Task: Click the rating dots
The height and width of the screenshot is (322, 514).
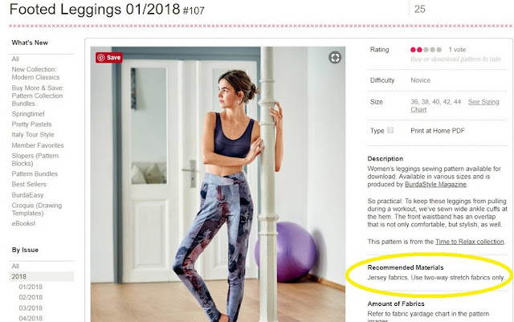Action: [x=426, y=50]
